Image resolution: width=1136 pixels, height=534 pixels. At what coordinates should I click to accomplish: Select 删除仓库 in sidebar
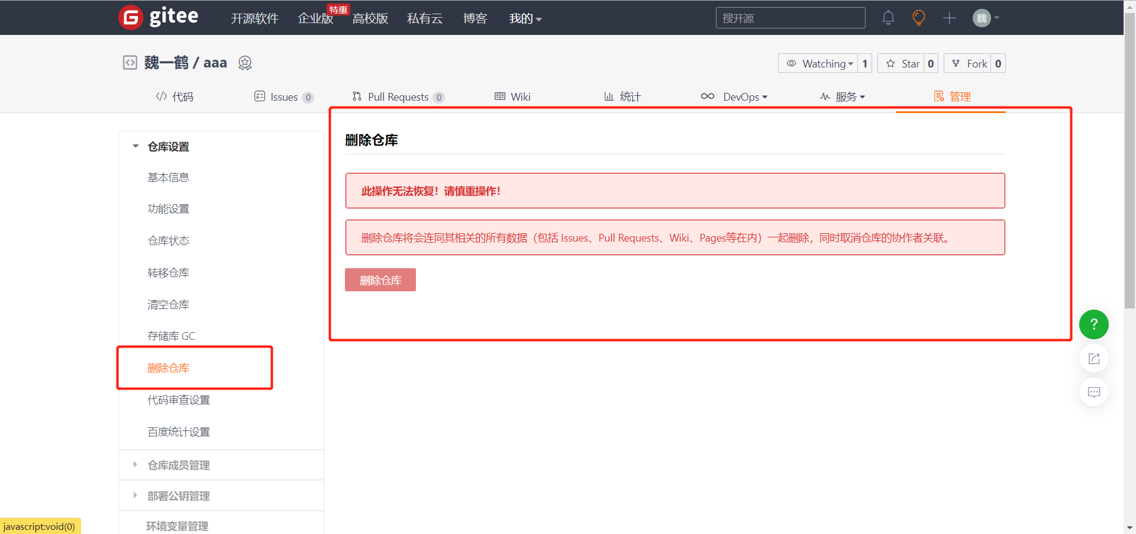(169, 368)
